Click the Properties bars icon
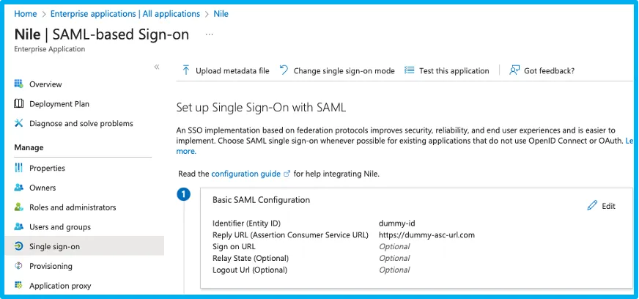 pyautogui.click(x=19, y=168)
